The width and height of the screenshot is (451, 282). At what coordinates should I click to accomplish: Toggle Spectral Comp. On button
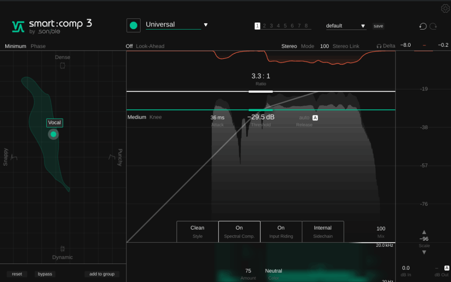tap(239, 231)
